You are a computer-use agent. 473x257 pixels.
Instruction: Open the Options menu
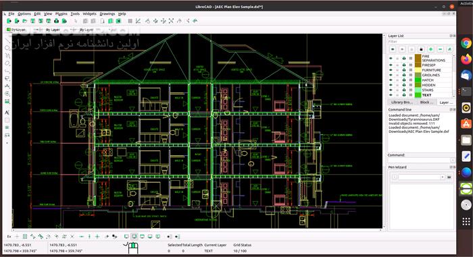click(x=24, y=14)
